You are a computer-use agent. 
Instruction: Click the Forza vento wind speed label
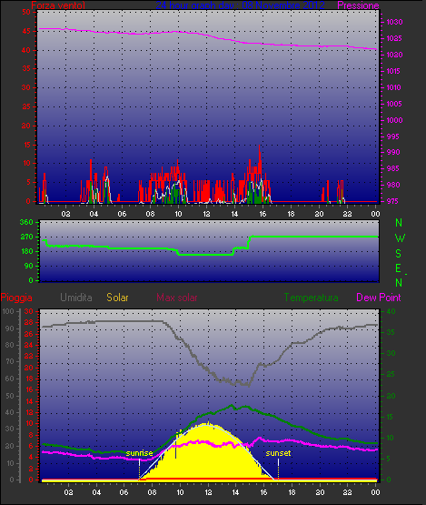click(x=58, y=5)
